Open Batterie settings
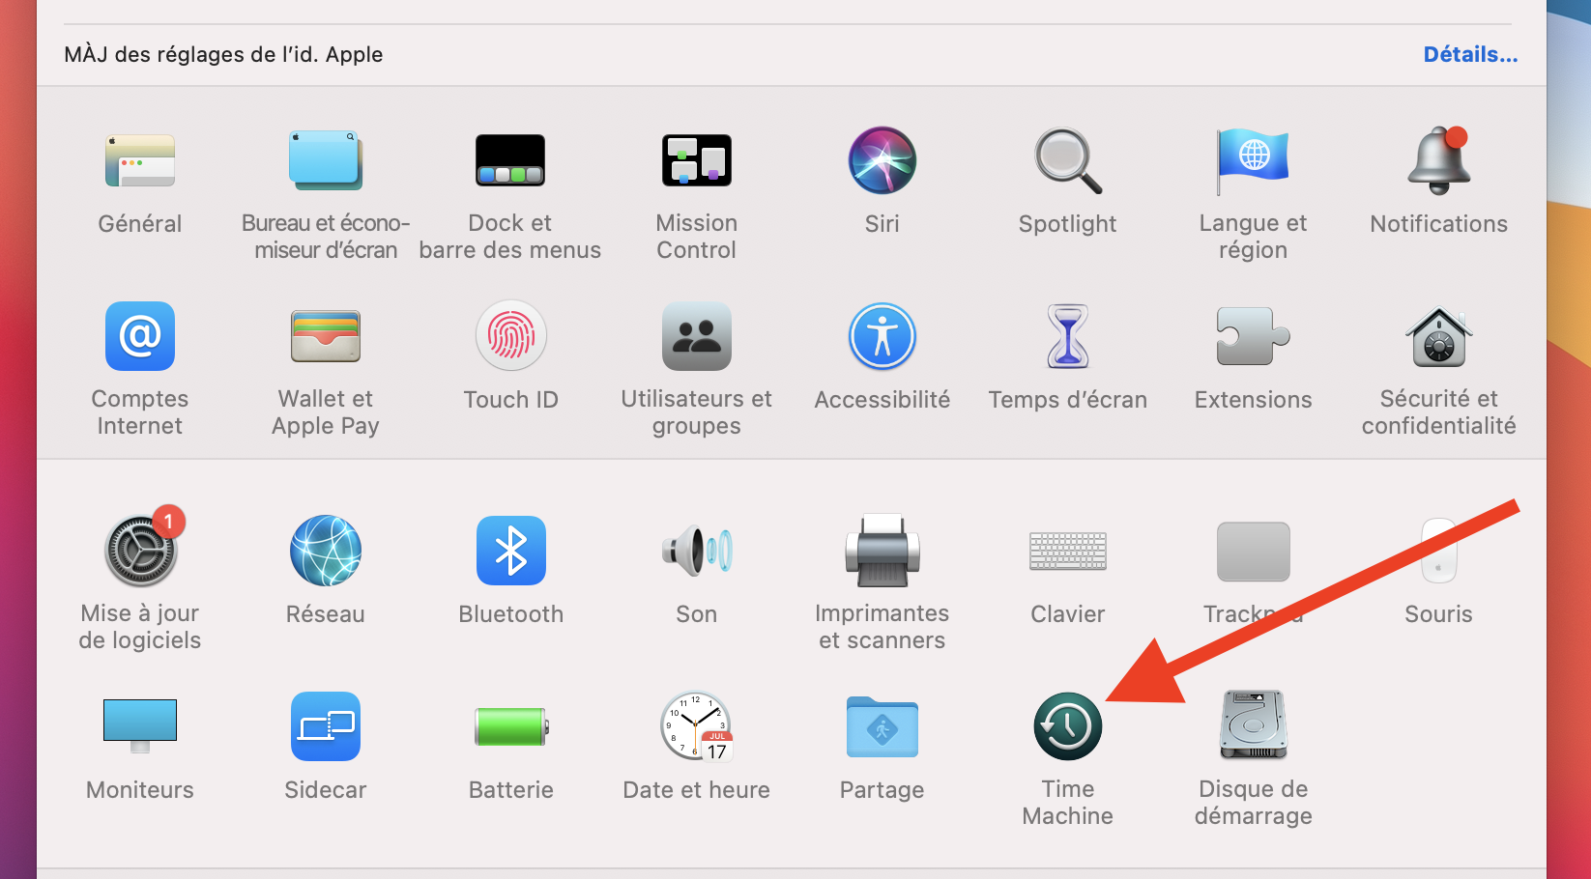The image size is (1591, 879). pyautogui.click(x=510, y=726)
